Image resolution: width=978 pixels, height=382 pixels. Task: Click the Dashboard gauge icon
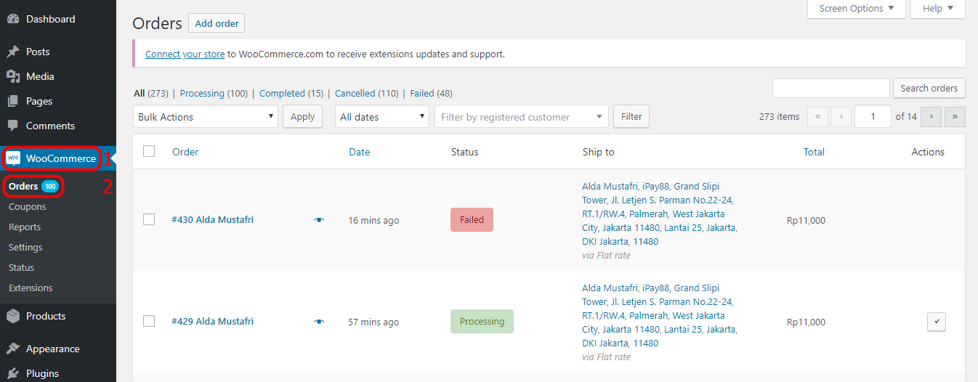(13, 19)
